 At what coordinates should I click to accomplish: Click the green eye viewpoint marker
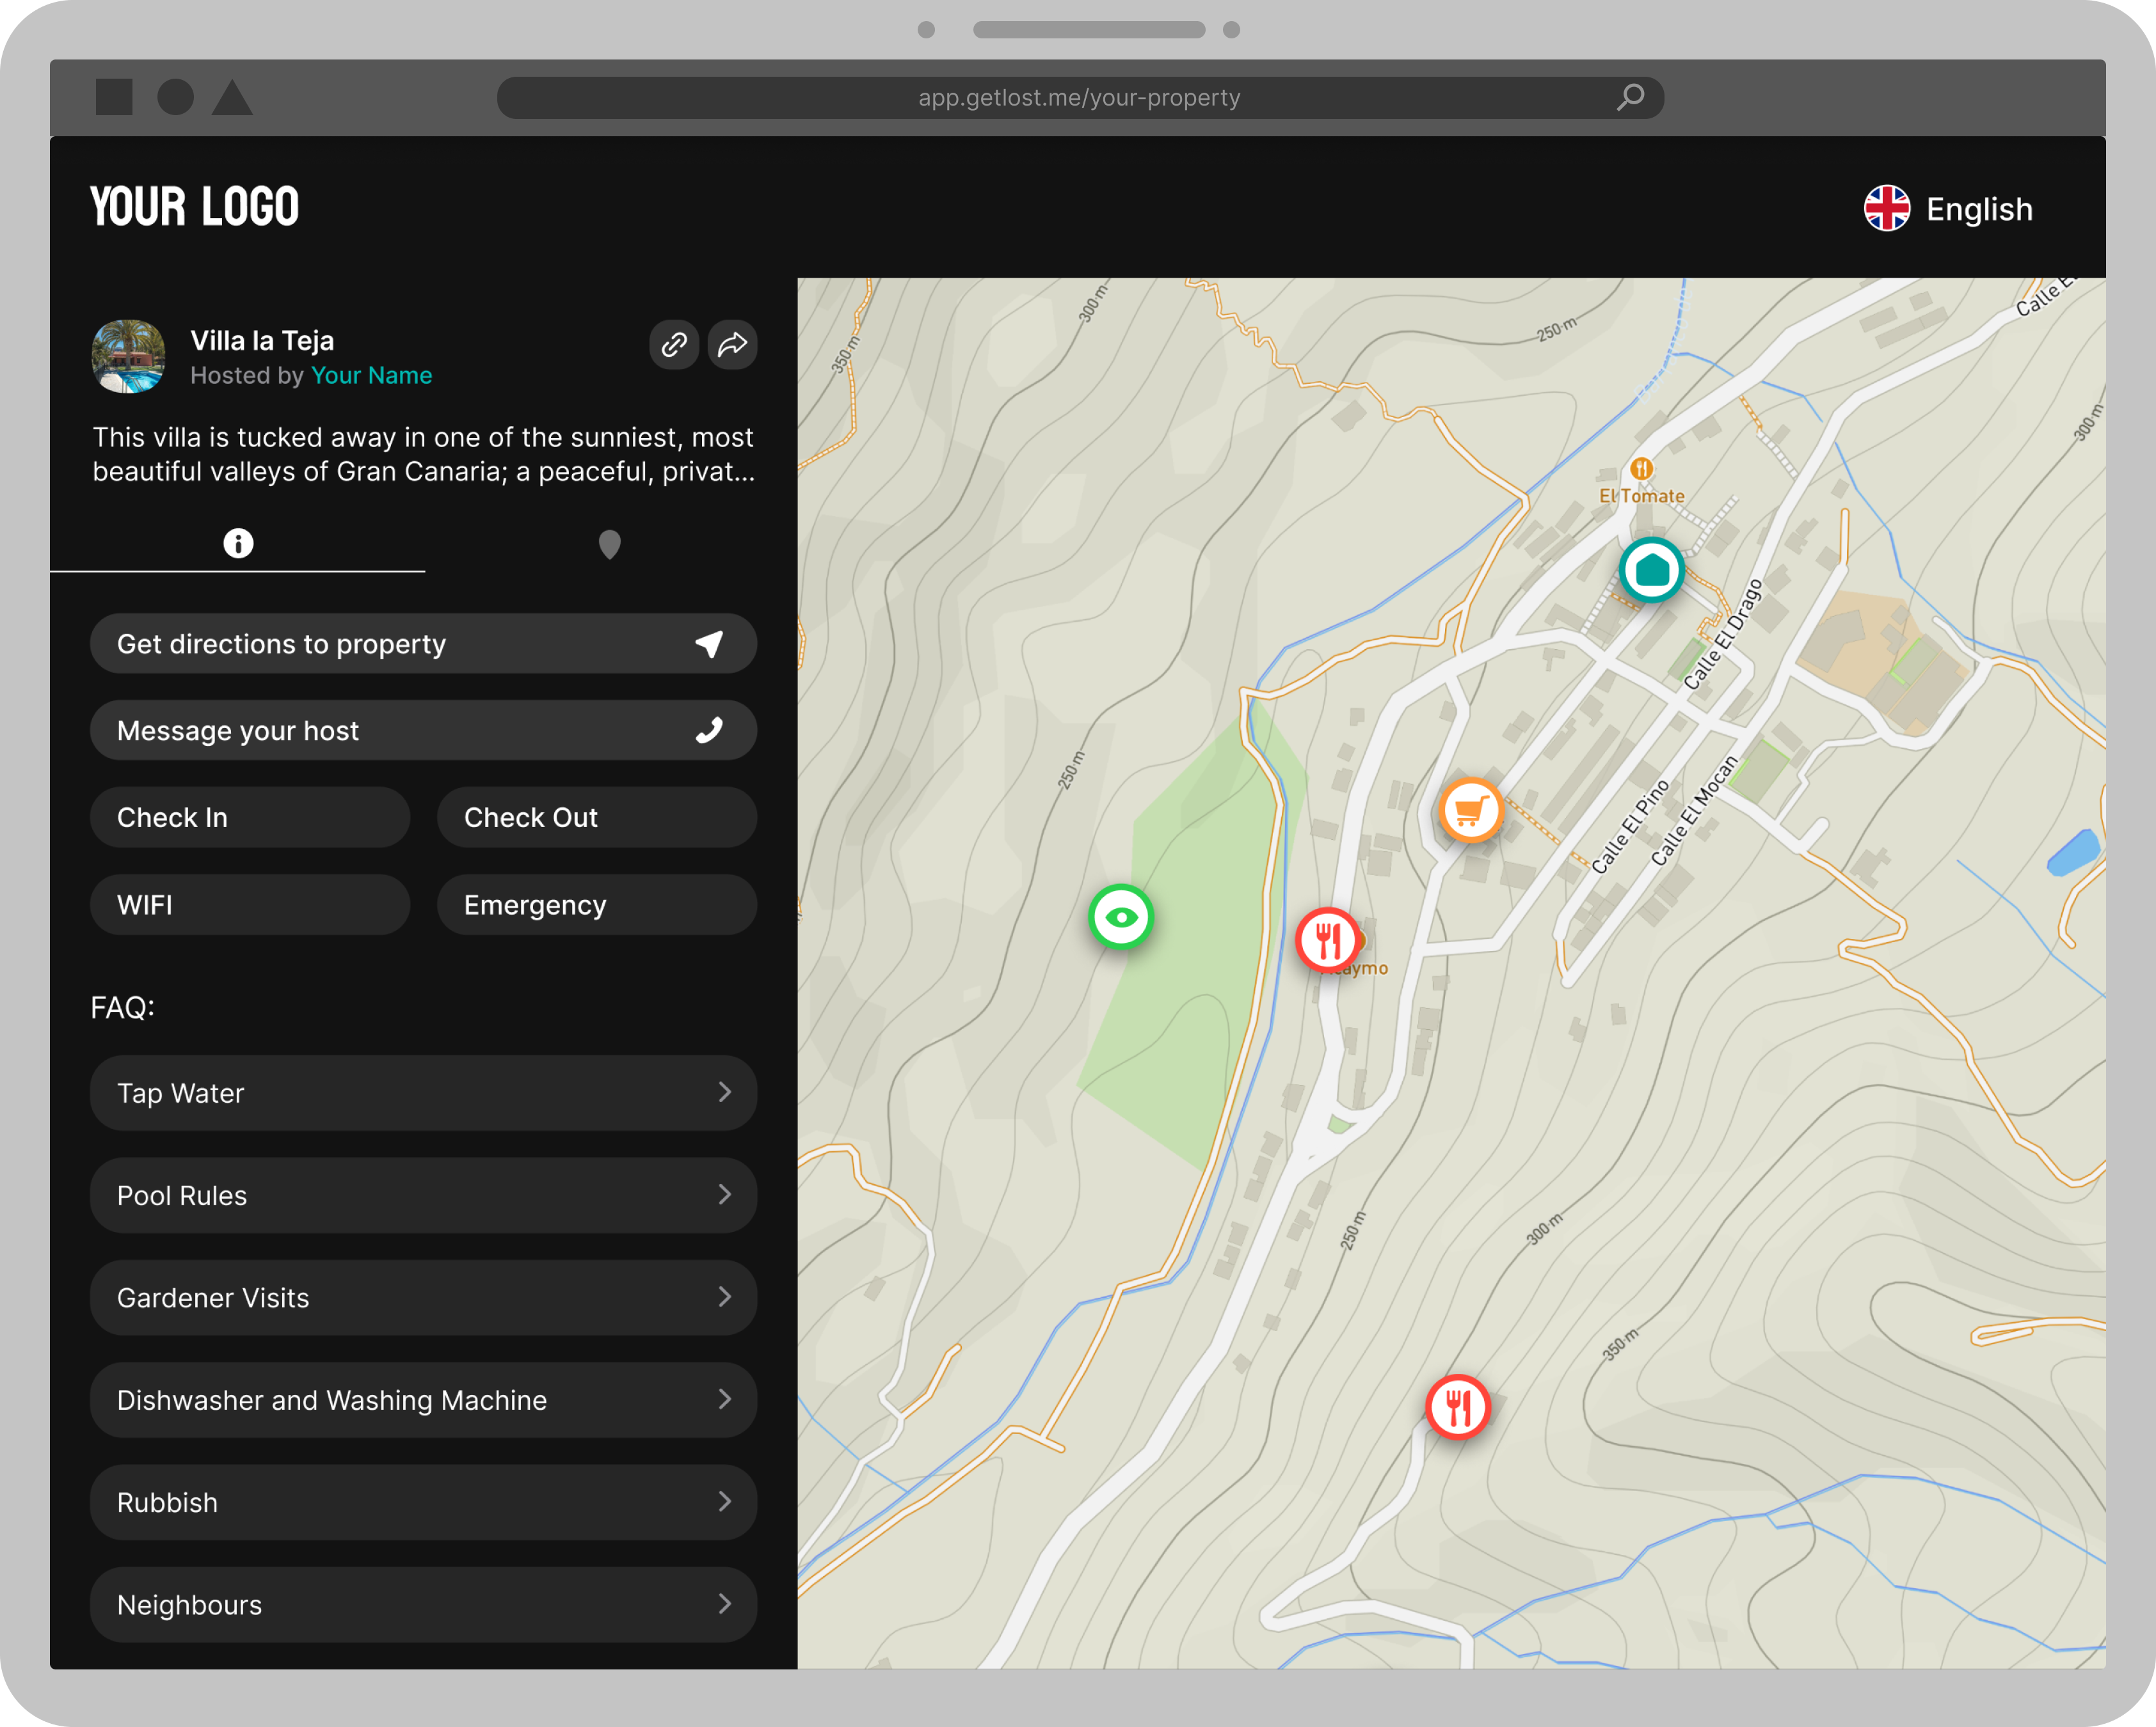click(1121, 917)
